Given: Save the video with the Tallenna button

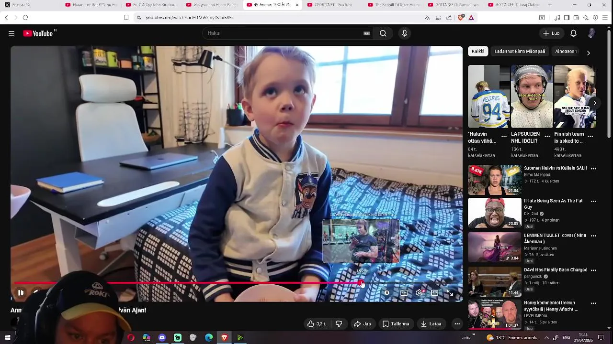Looking at the screenshot, I should 396,324.
